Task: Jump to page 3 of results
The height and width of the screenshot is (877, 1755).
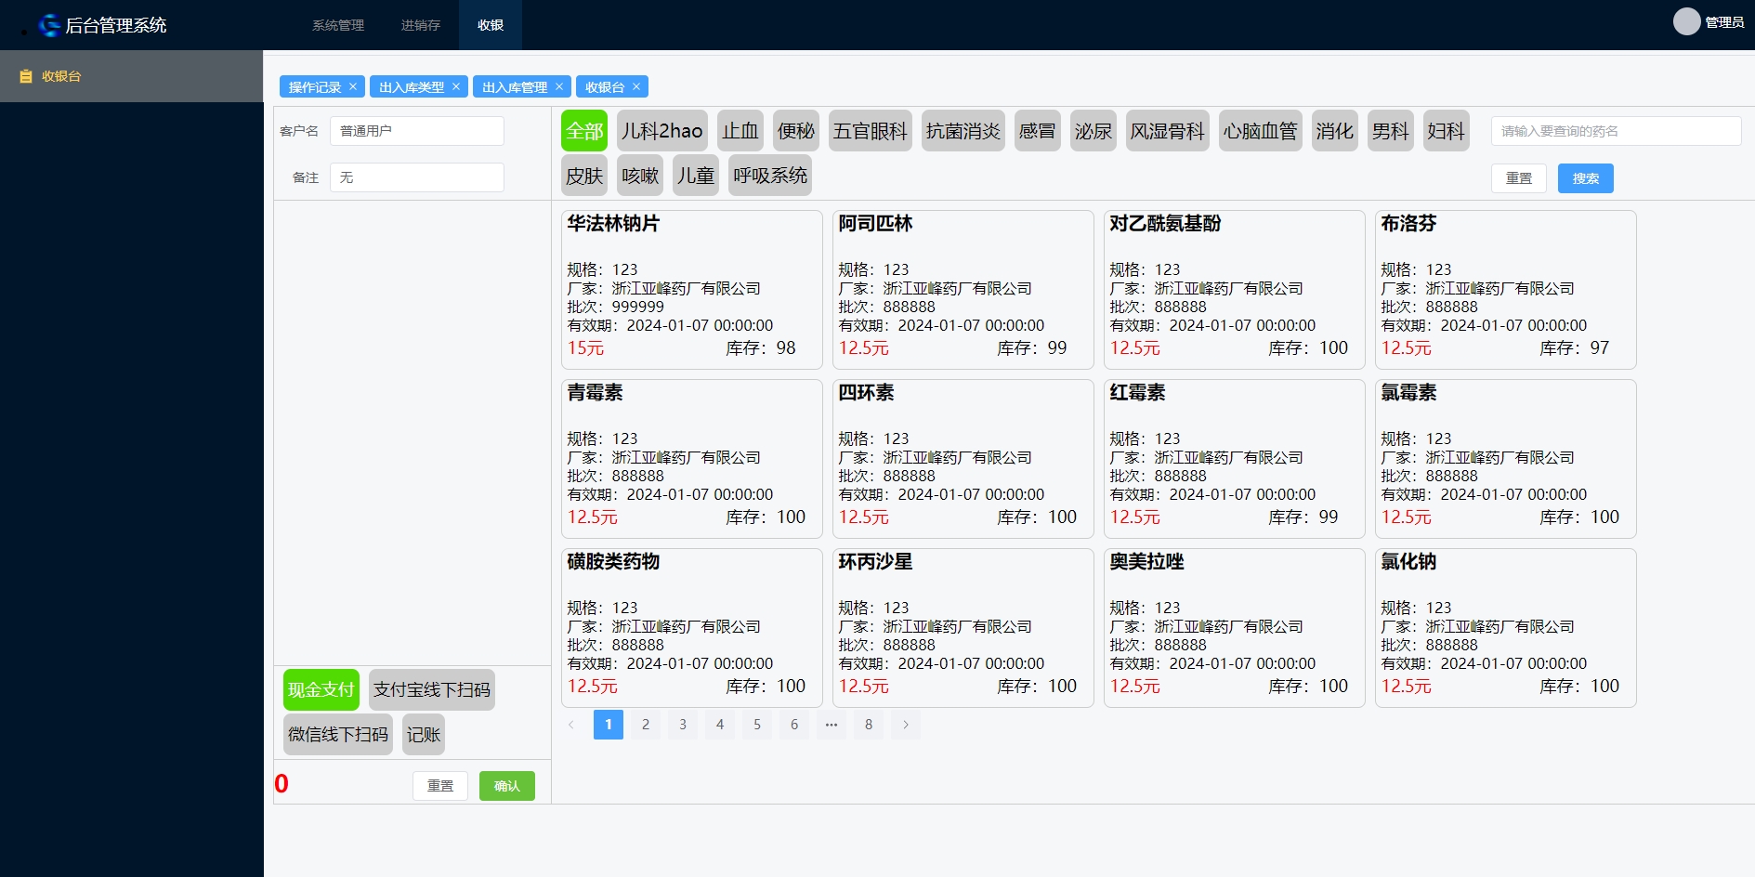Action: click(683, 725)
